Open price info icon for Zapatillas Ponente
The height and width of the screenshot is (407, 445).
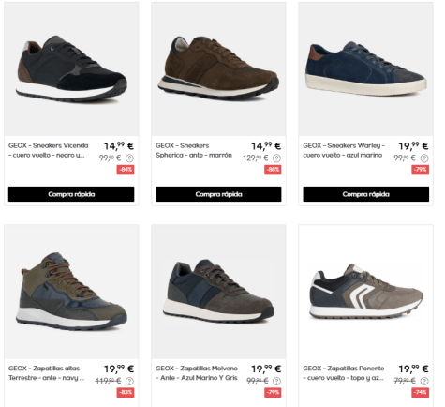click(x=424, y=381)
